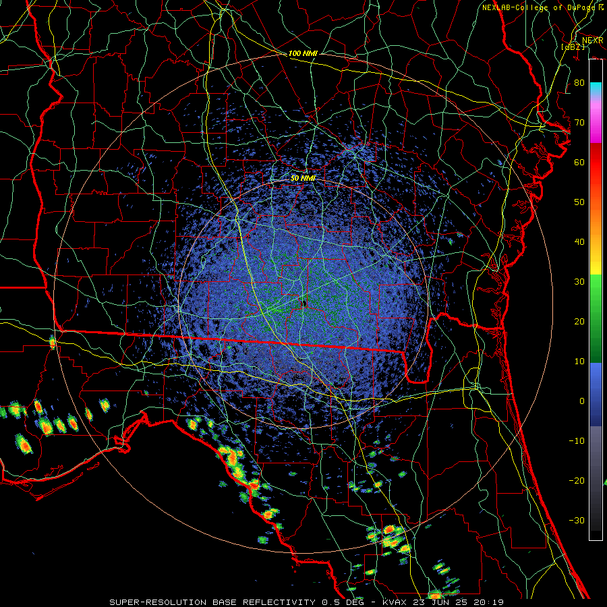Viewport: 607px width, 607px height.
Task: Click the 40 value on the dBZ scale
Action: (x=579, y=242)
